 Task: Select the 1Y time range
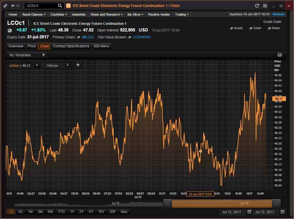click(x=72, y=212)
